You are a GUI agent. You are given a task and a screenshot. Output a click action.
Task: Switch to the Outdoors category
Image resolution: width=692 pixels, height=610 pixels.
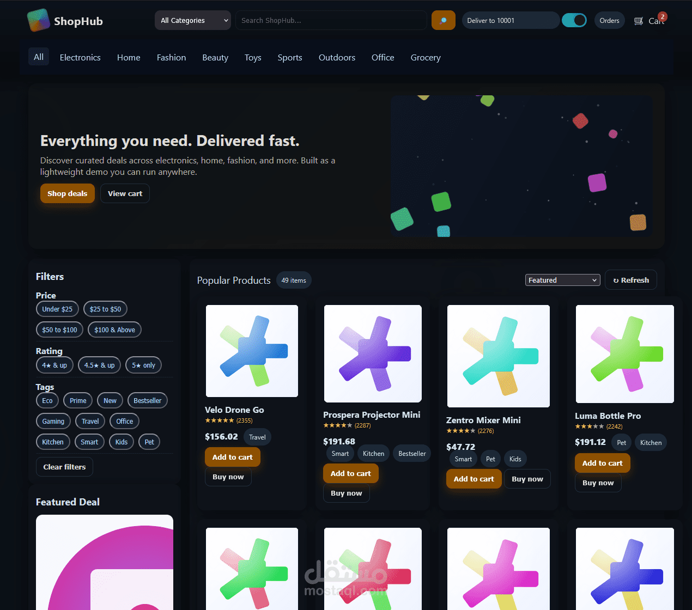click(x=337, y=57)
